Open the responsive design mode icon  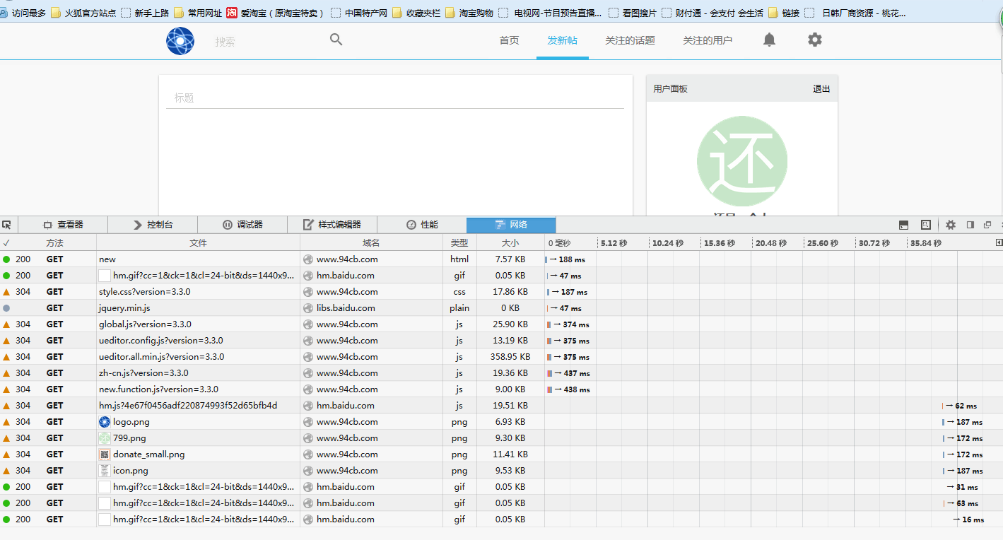click(926, 225)
